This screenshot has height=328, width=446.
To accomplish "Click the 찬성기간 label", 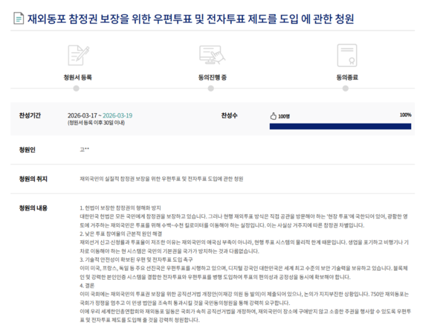I will (30, 115).
